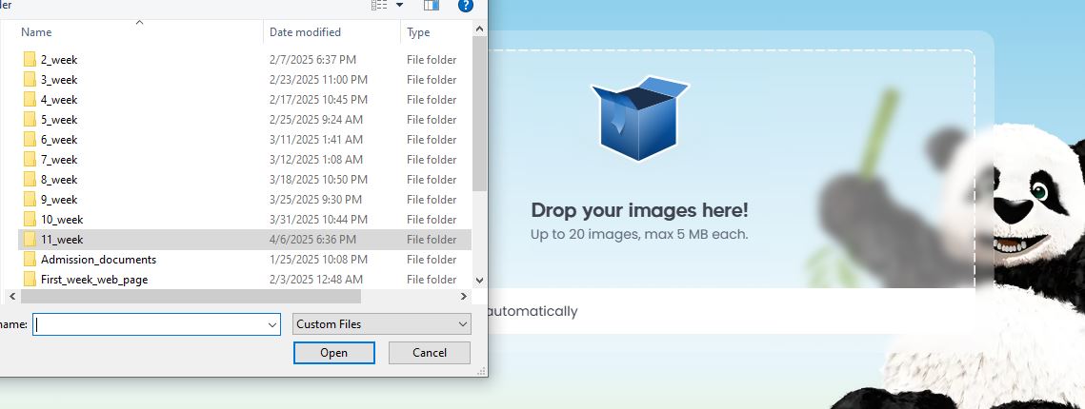Click the 'Drop your images here!' heading
The width and height of the screenshot is (1085, 409).
point(639,210)
